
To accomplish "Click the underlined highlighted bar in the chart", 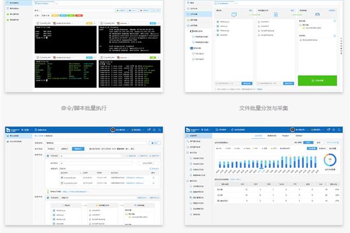I will tap(261, 165).
